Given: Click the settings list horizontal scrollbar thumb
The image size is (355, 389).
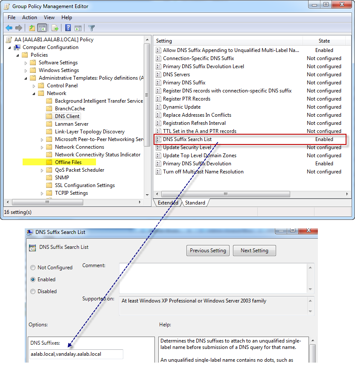Looking at the screenshot, I should [x=226, y=194].
